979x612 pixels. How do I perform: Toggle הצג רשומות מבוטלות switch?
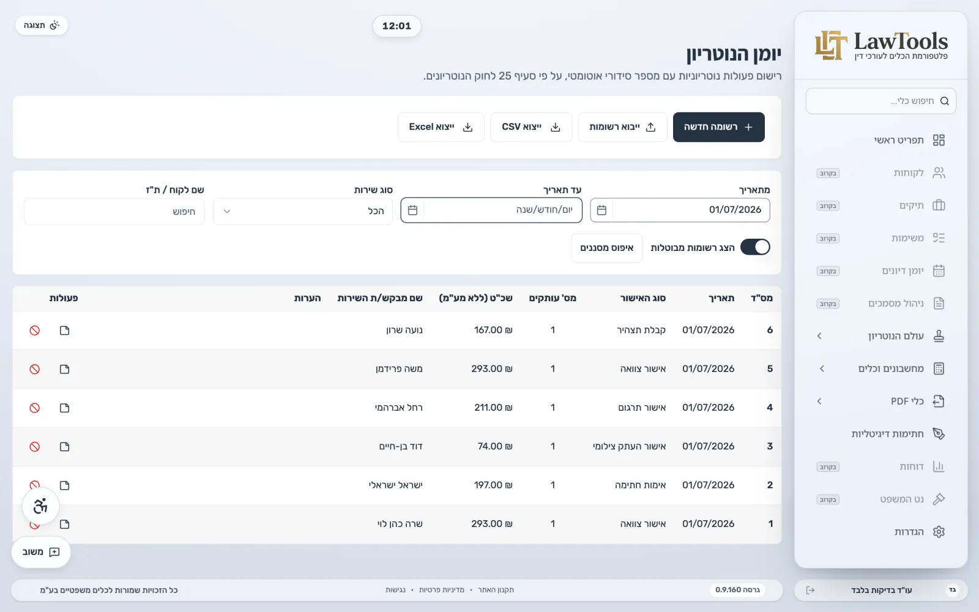pos(755,247)
